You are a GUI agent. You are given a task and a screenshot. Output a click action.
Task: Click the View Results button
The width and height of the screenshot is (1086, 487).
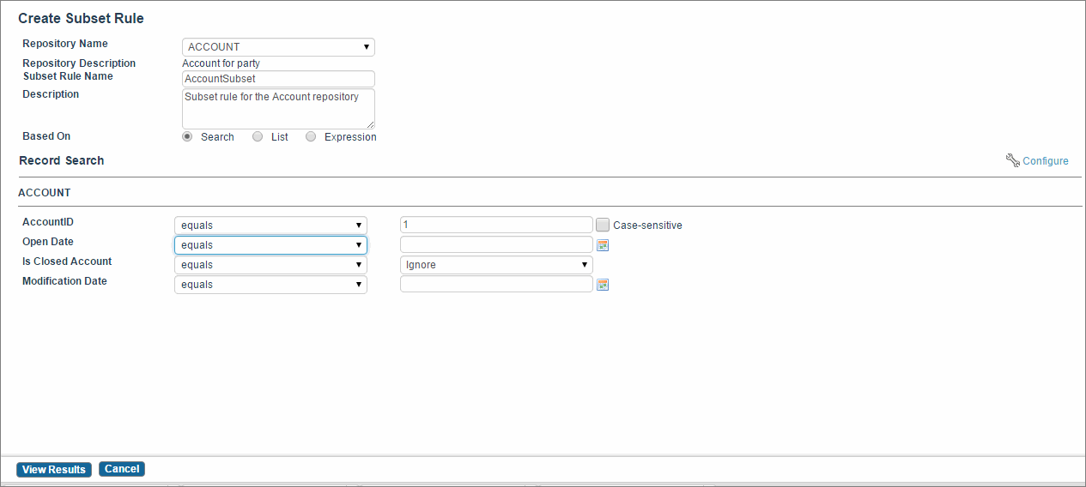pyautogui.click(x=54, y=469)
